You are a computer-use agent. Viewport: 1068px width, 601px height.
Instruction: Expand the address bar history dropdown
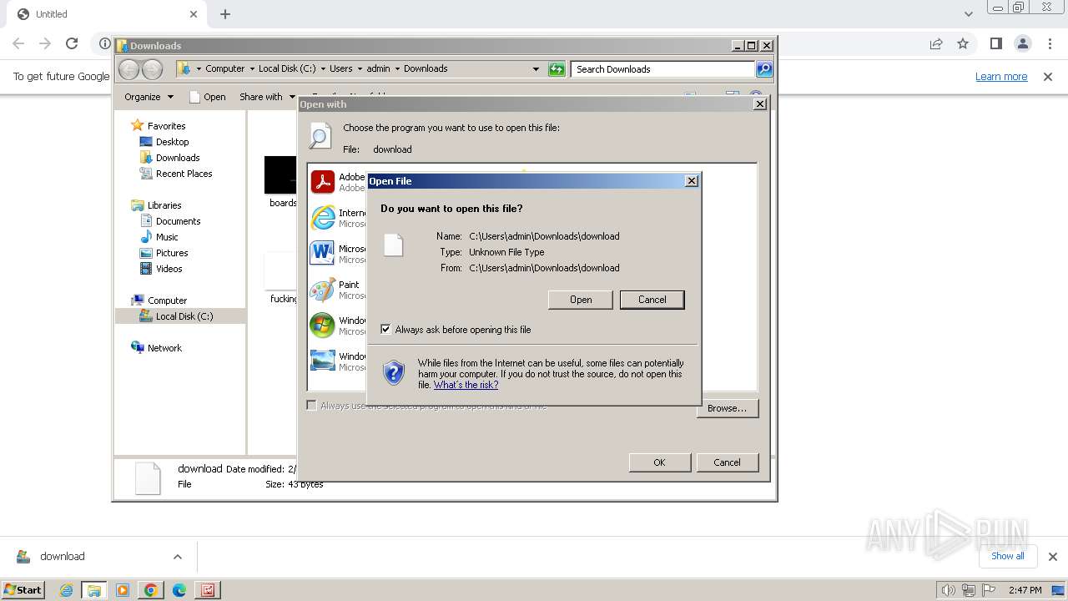[536, 69]
